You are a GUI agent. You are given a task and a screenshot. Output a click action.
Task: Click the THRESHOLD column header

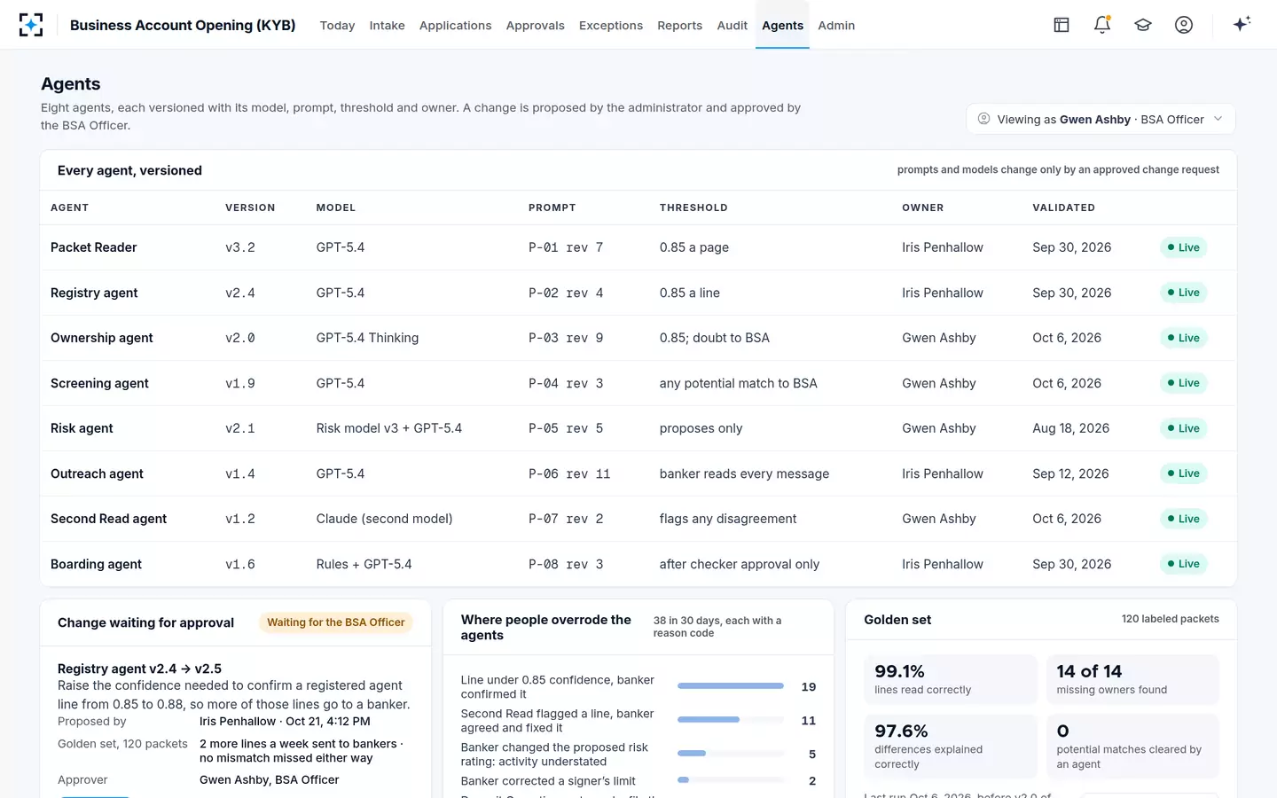coord(693,207)
